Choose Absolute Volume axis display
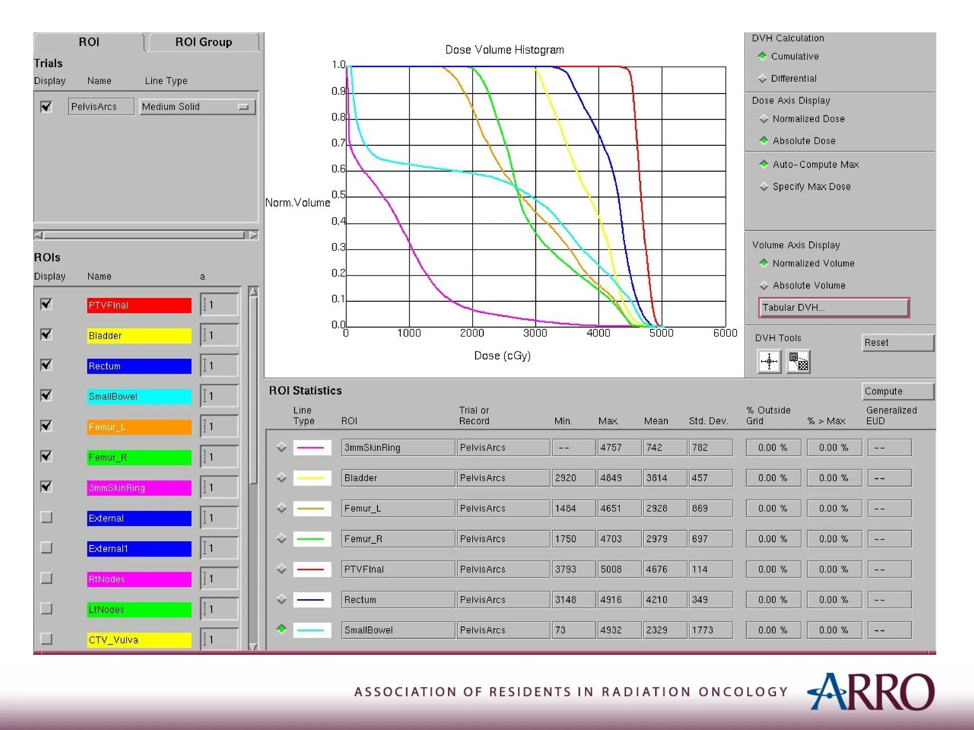 (764, 285)
